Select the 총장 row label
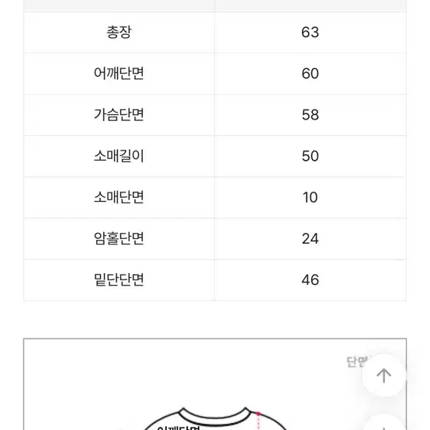430x430 pixels. point(119,32)
